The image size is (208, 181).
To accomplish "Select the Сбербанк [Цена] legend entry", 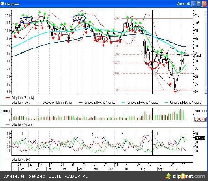I will tap(20, 102).
